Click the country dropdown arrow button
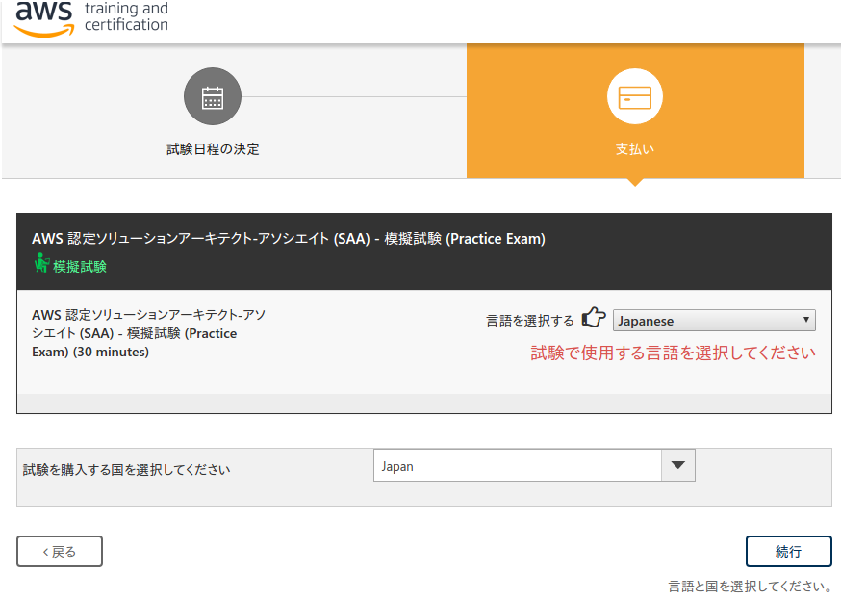 [x=678, y=465]
